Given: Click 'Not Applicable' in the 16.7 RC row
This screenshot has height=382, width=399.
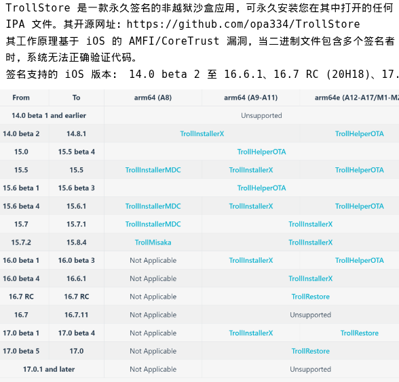Looking at the screenshot, I should (153, 297).
